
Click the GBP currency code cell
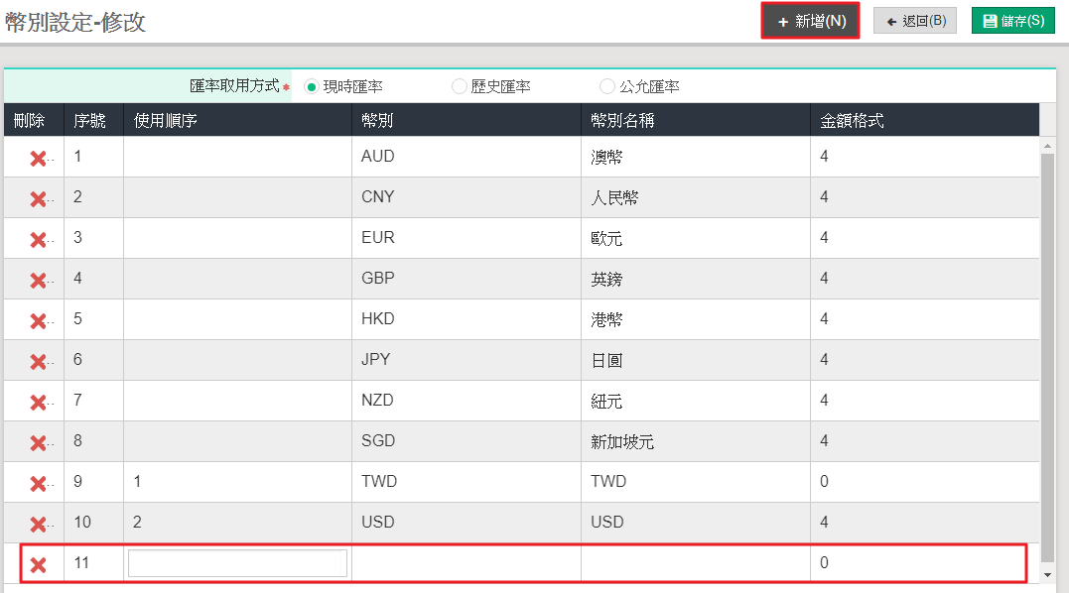(467, 279)
